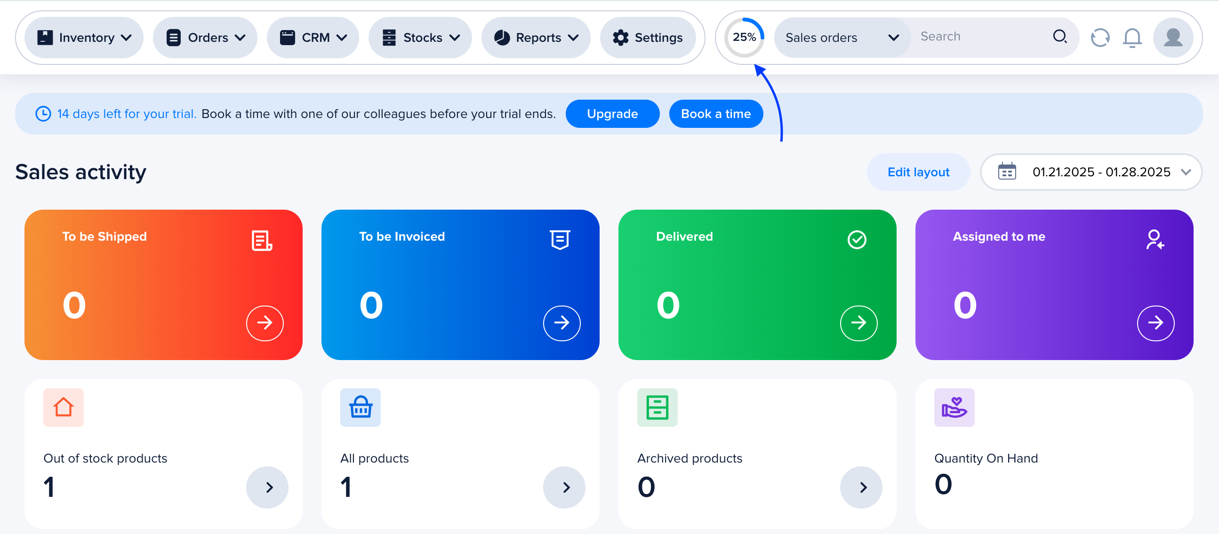This screenshot has width=1219, height=534.
Task: Click the CRM dropdown chevron
Action: point(342,37)
